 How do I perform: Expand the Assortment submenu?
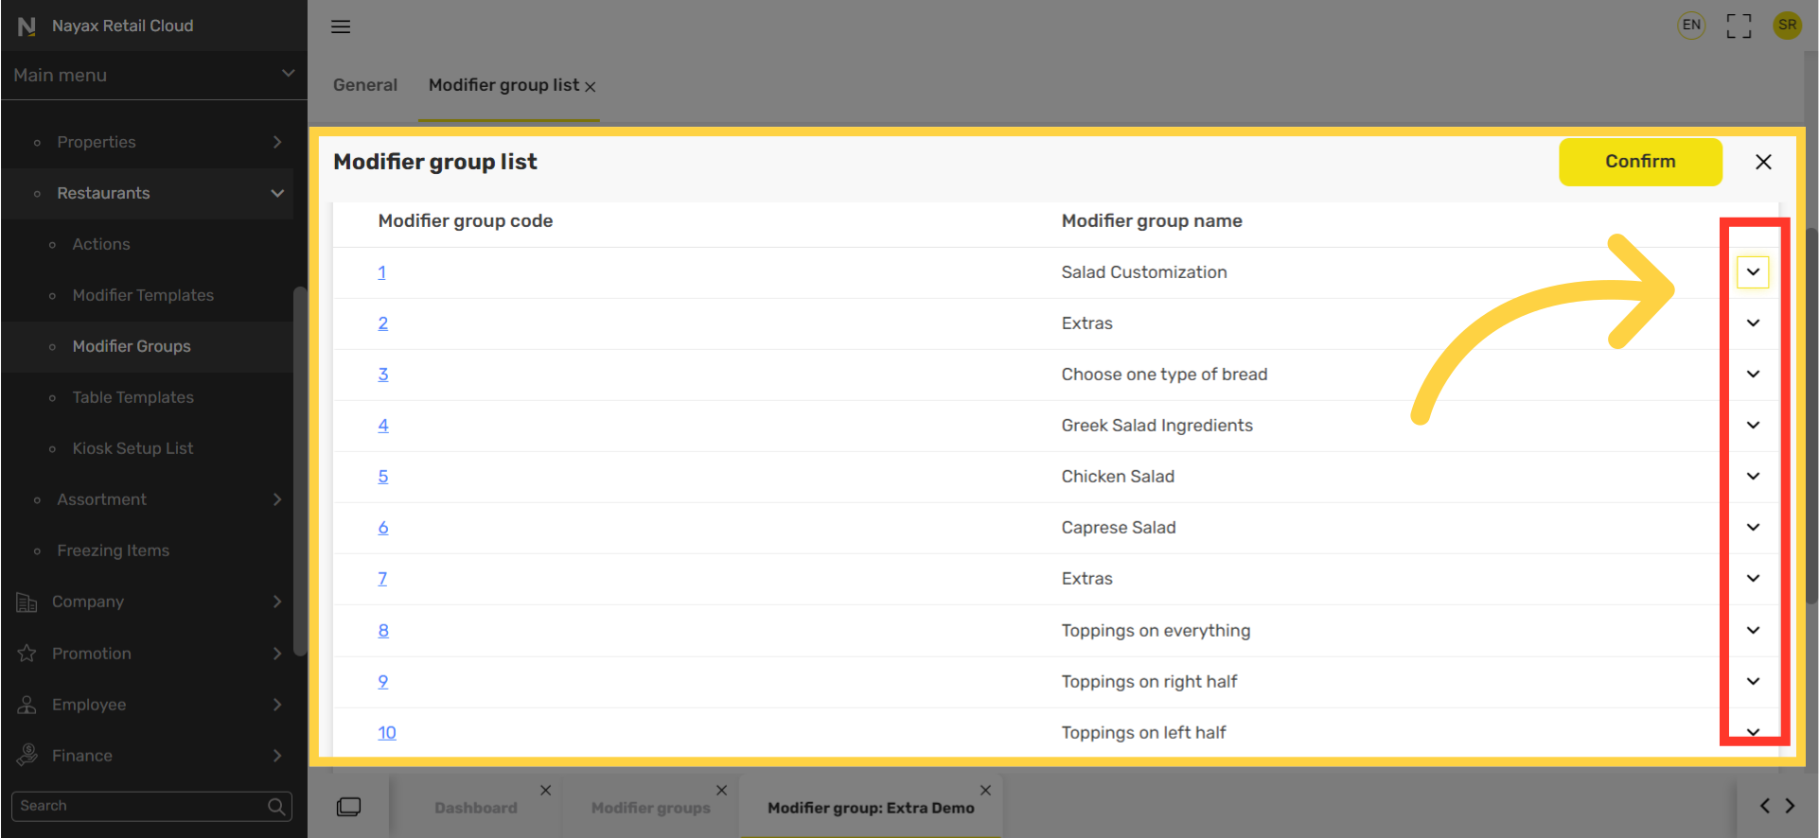(277, 499)
